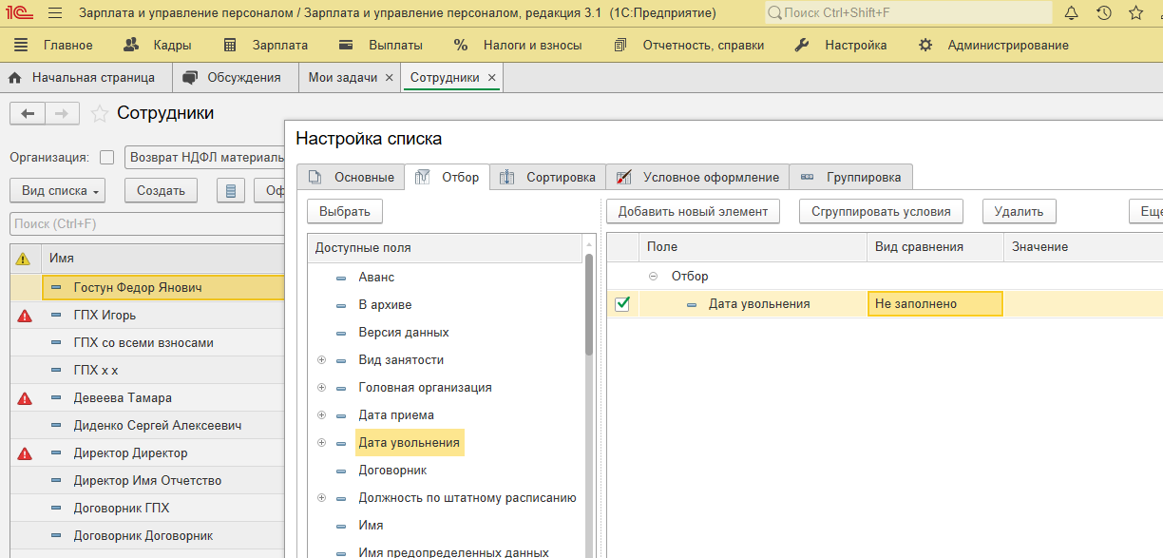Click error triangle beside Директор Директор

[25, 453]
